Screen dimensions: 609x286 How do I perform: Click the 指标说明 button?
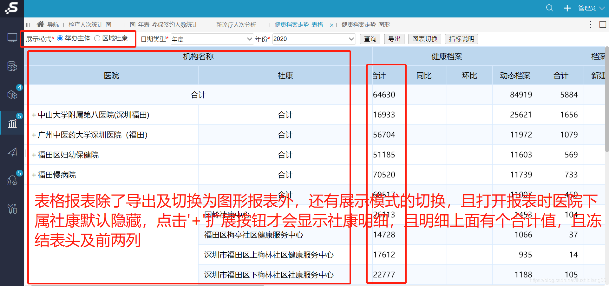coord(462,39)
